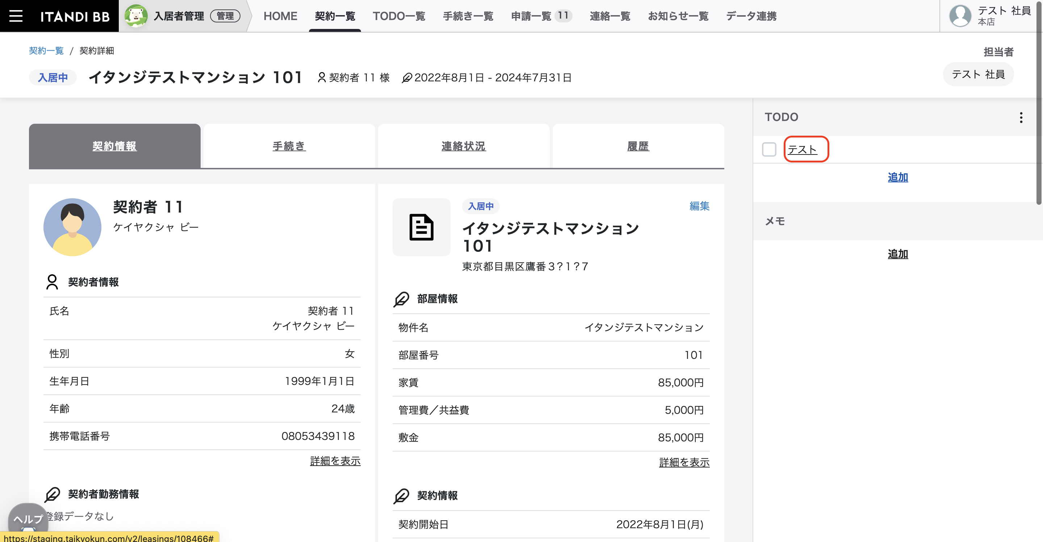1043x542 pixels.
Task: Open TODO一覧 navigation item
Action: (399, 16)
